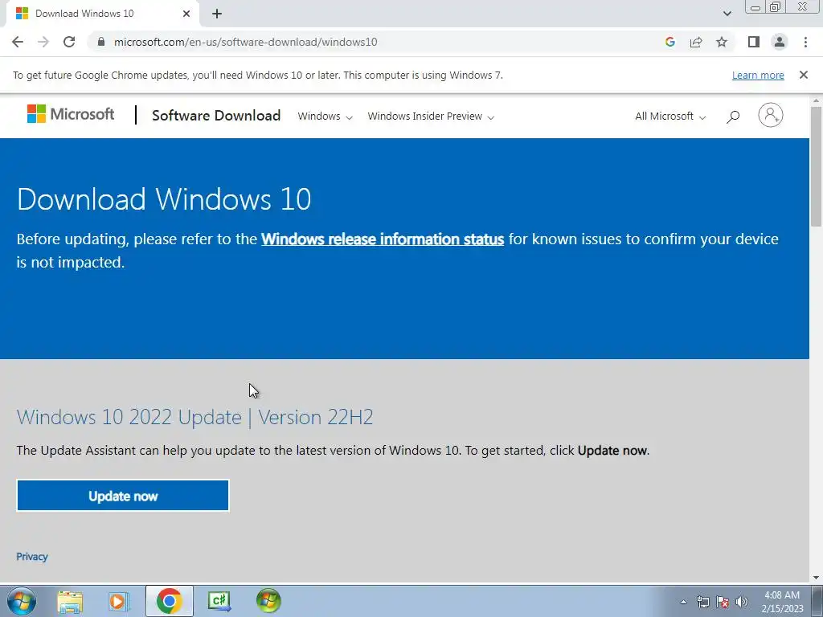Open the Privacy link
The image size is (823, 617).
32,557
